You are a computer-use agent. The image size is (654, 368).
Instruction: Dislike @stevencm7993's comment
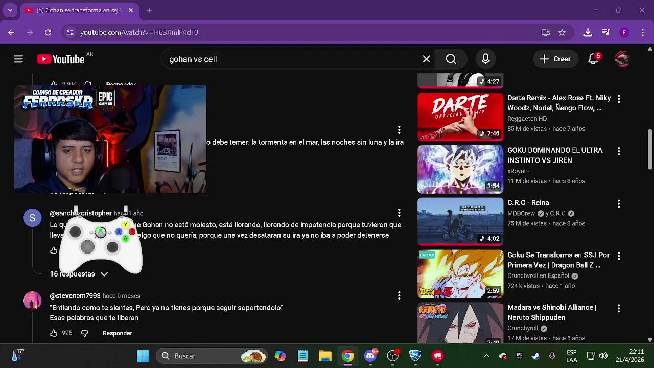[x=84, y=333]
